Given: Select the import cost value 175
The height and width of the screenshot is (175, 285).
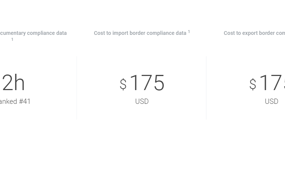Looking at the screenshot, I should (x=147, y=83).
